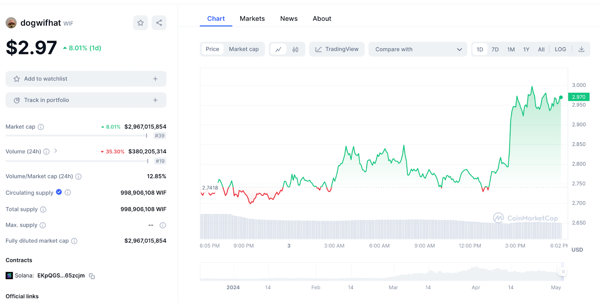This screenshot has height=303, width=601.
Task: Select the 1M time range
Action: (x=511, y=49)
